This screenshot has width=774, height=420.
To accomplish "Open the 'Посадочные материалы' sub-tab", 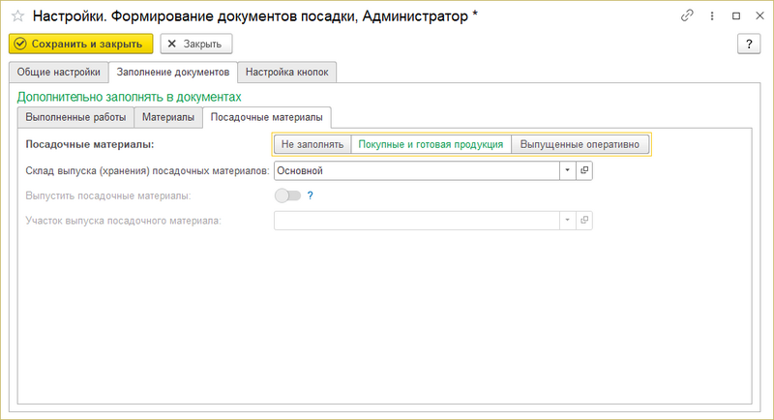I will pyautogui.click(x=267, y=117).
